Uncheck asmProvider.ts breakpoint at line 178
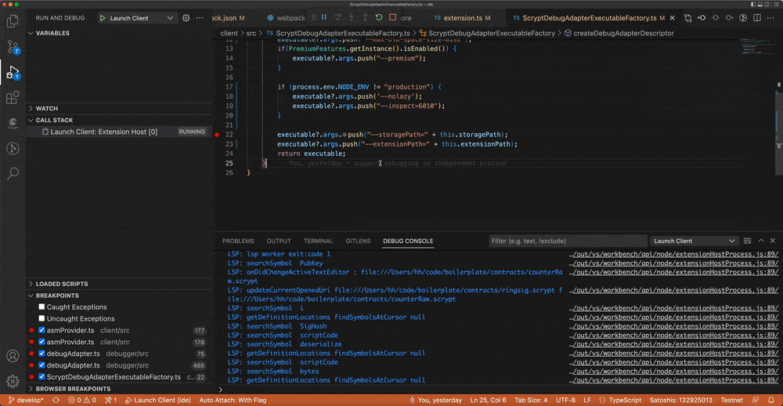783x406 pixels. pyautogui.click(x=42, y=342)
